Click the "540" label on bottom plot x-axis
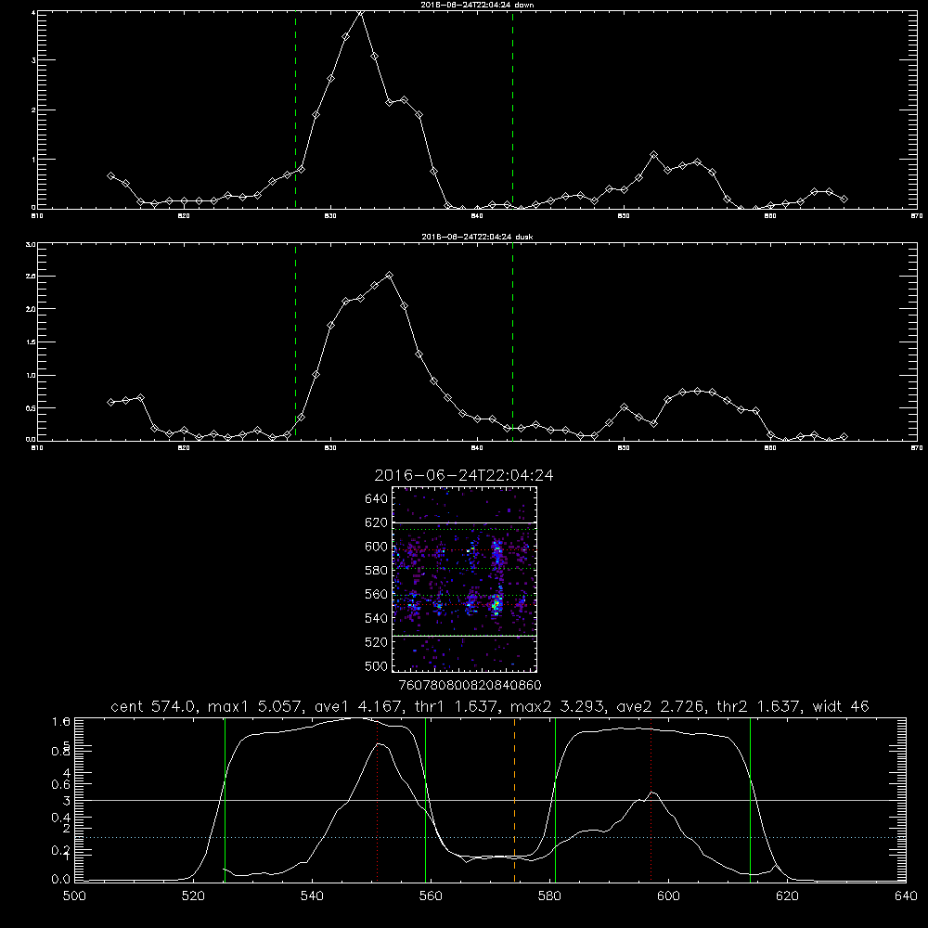928x928 pixels. [312, 896]
